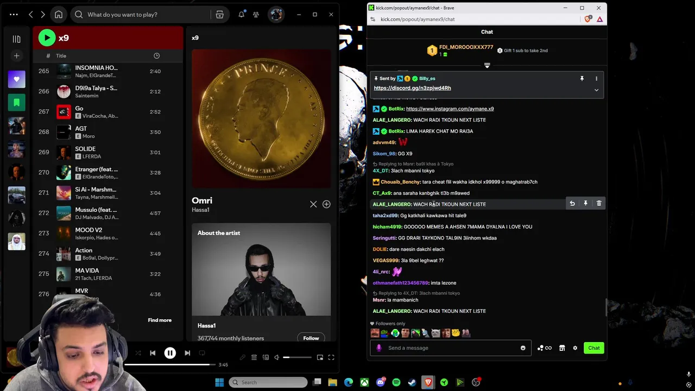Skip to next track

click(187, 353)
